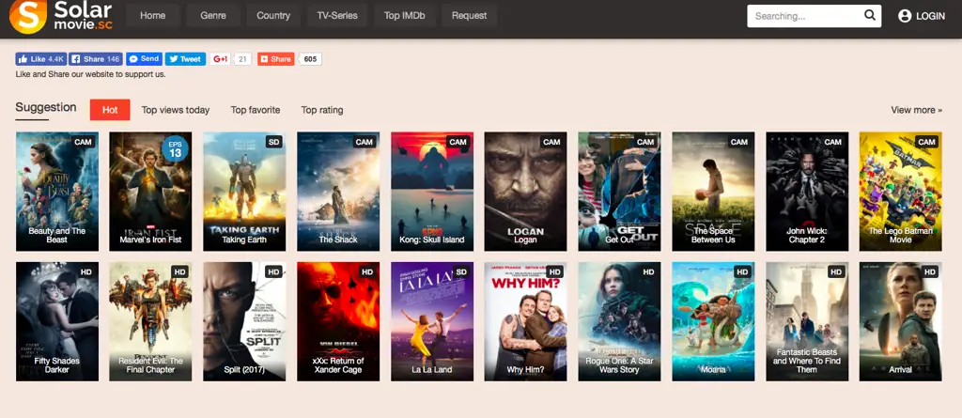Click the Twitter Tweet button
This screenshot has height=418, width=962.
pyautogui.click(x=185, y=59)
